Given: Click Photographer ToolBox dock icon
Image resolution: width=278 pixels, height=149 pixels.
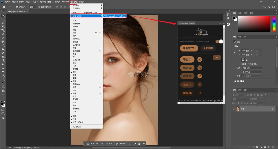Looking at the screenshot, I should pos(228,24).
